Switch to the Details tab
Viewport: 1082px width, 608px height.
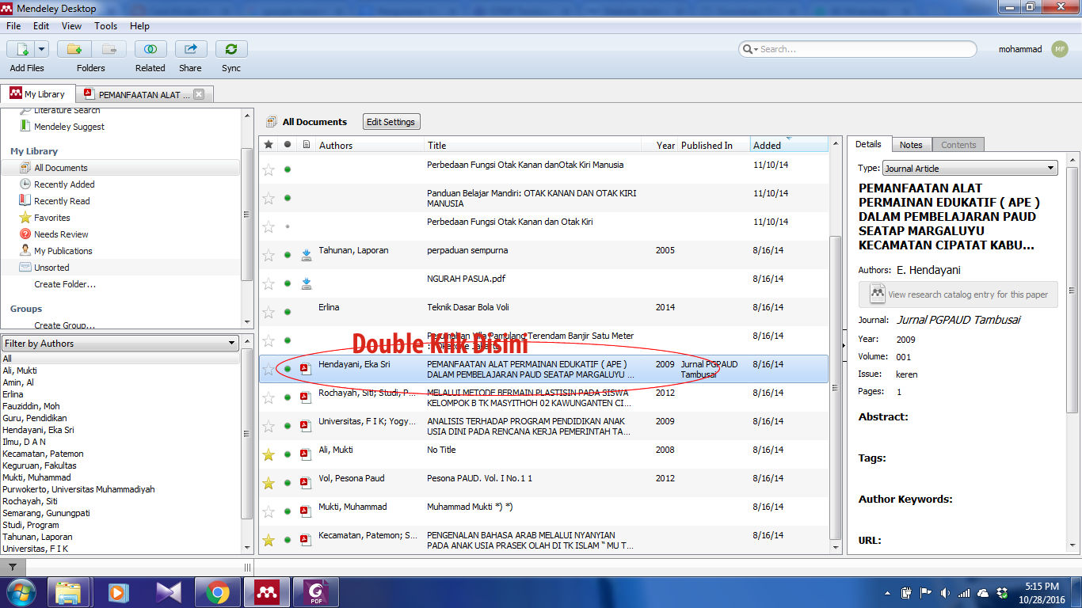tap(868, 144)
